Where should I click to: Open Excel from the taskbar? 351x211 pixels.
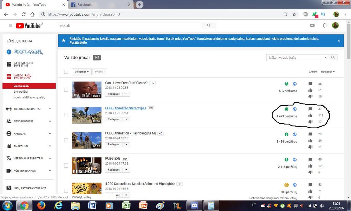tap(126, 206)
